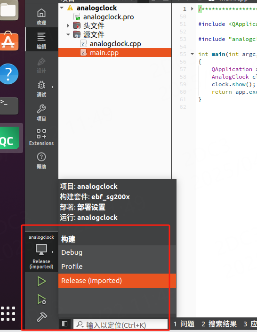Select the 源文件 folder row

(115, 34)
